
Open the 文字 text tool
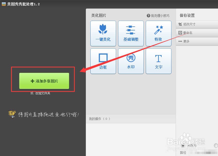click(159, 61)
